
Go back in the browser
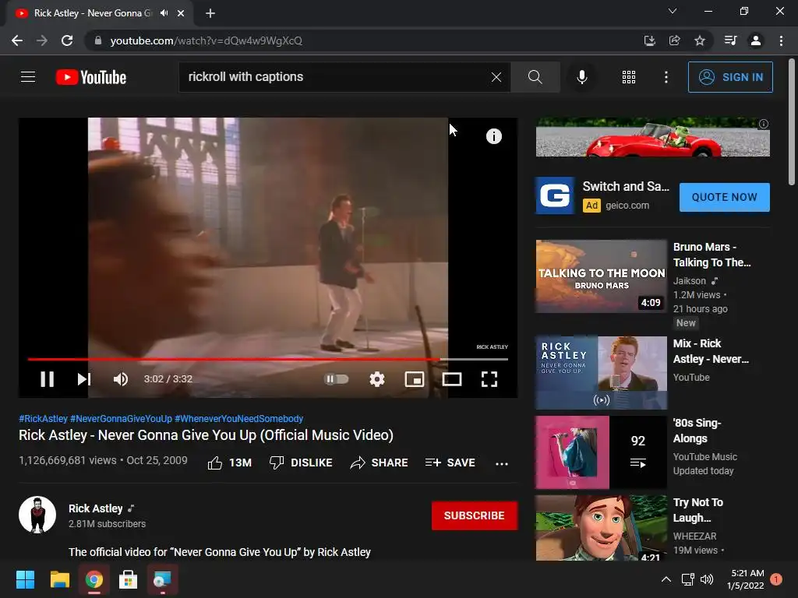point(17,40)
